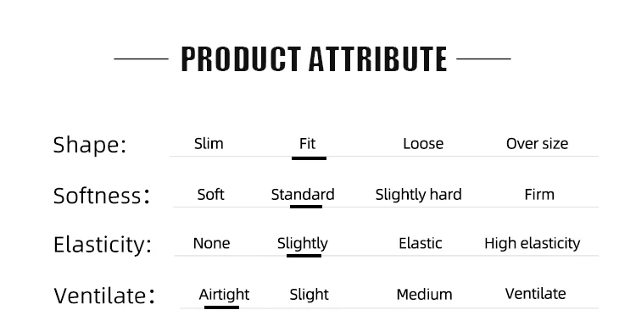Select the Loose shape option
The image size is (636, 332).
pos(423,144)
